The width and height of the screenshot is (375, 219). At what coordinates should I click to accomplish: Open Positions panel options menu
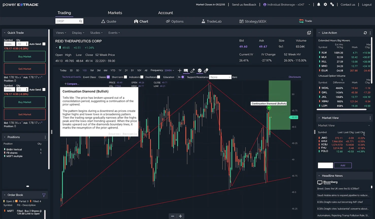tap(45, 137)
